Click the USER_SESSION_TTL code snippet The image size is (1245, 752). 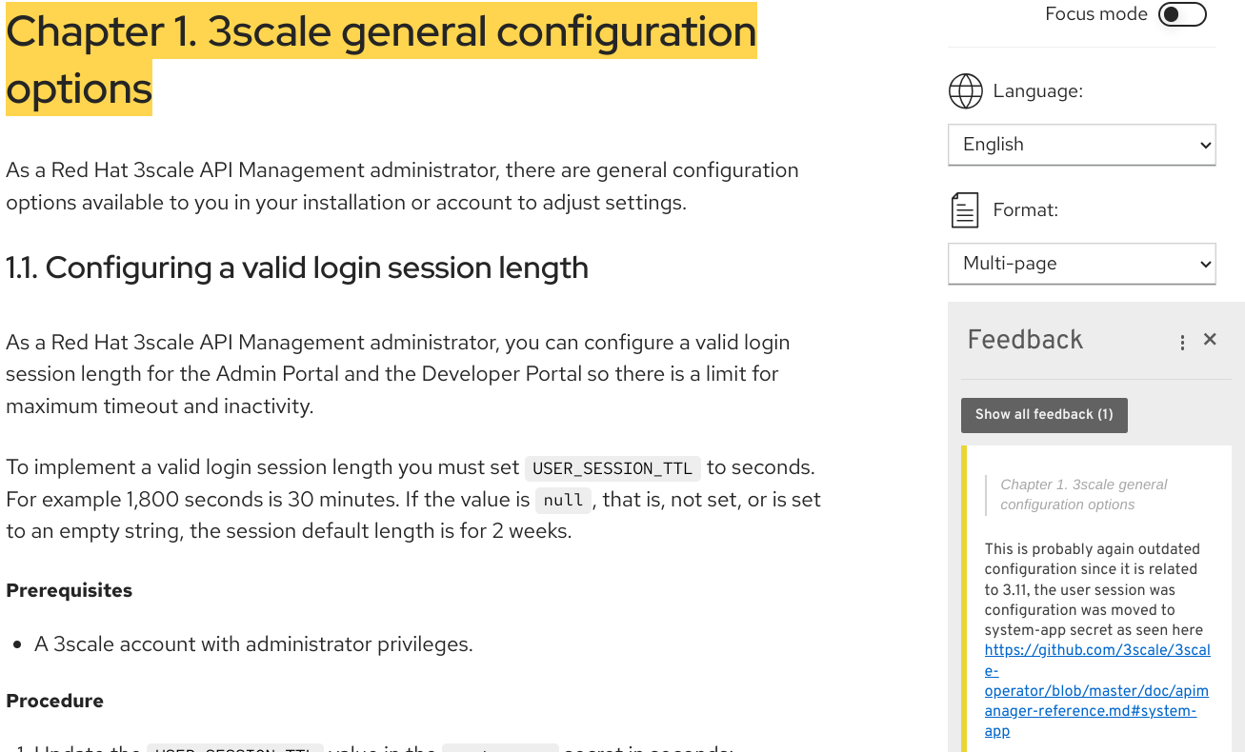point(613,468)
